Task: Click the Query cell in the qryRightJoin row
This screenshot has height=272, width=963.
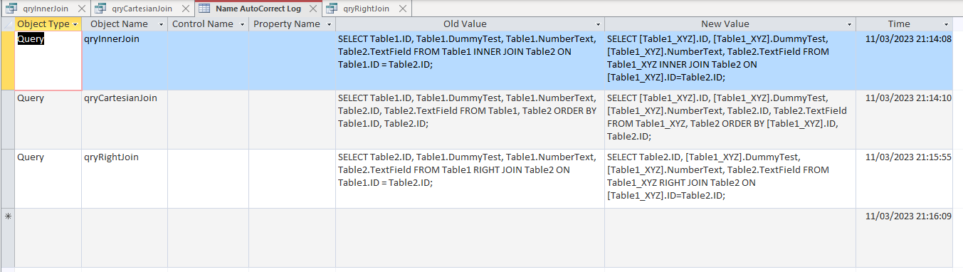Action: [x=48, y=179]
